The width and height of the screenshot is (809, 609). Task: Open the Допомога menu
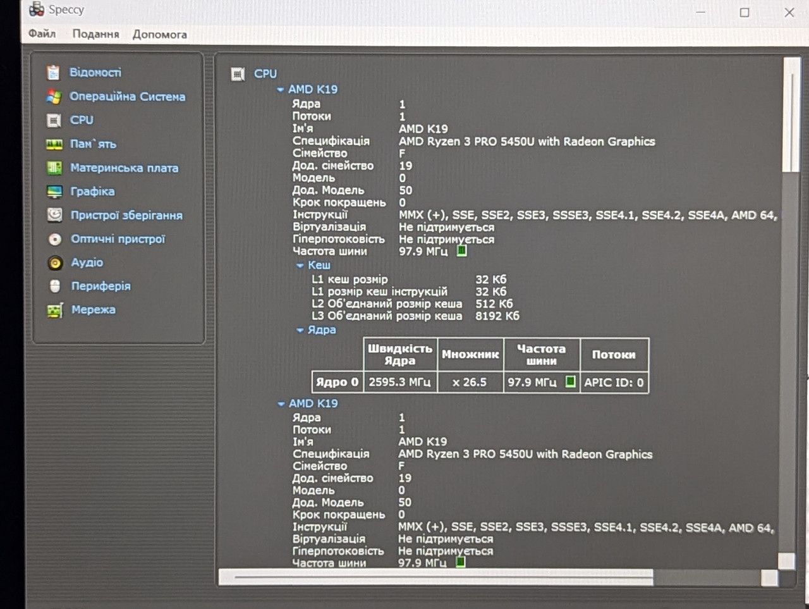click(159, 34)
